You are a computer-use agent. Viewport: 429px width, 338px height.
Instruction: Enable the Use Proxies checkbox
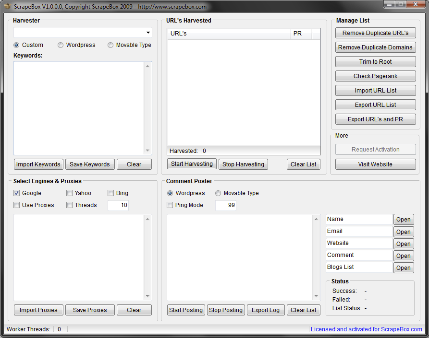[17, 205]
